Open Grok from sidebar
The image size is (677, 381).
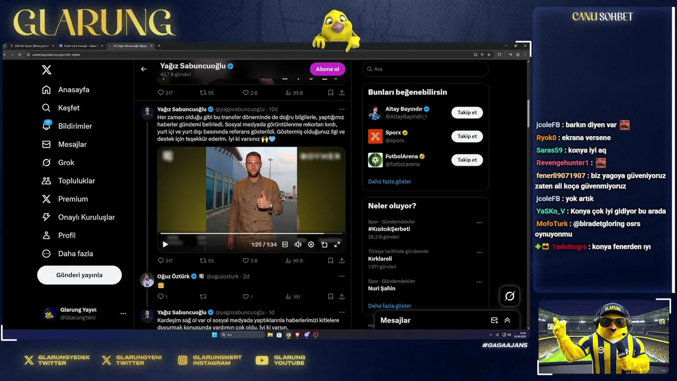point(58,162)
